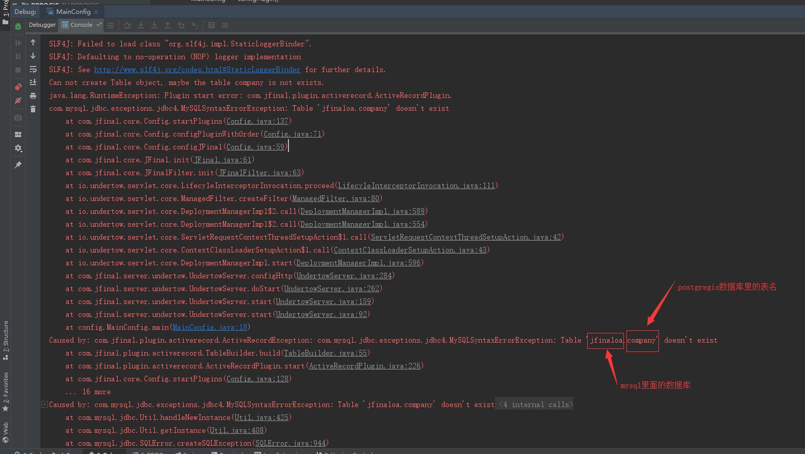Resume the paused program
805x454 pixels.
click(18, 43)
